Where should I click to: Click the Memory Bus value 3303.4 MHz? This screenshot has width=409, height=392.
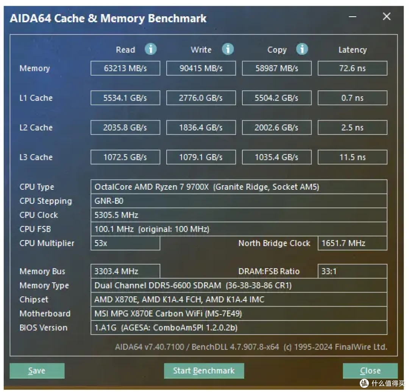(125, 271)
